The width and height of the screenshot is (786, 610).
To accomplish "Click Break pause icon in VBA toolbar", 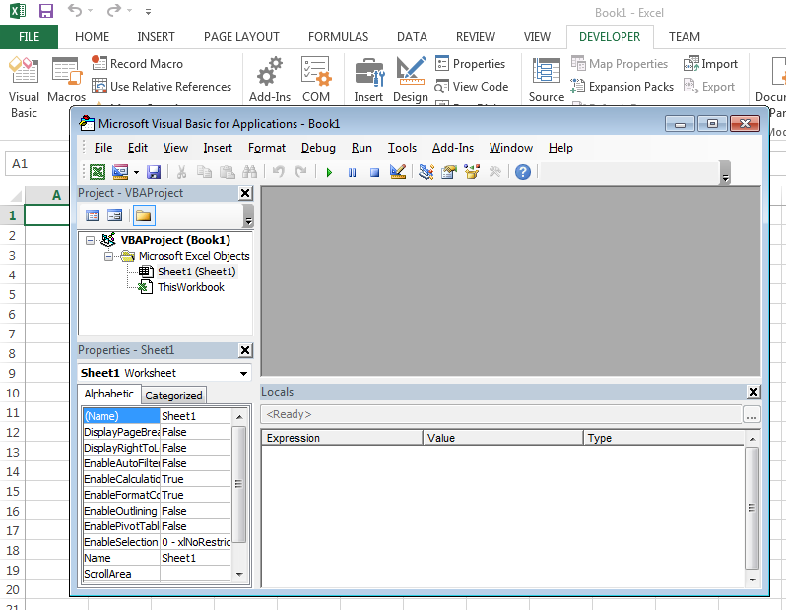I will click(352, 173).
